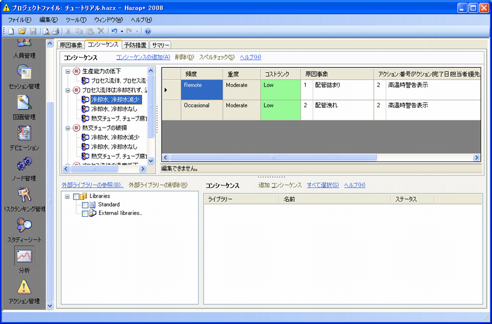Select tree item 冷却水, 冷却水減少 (highlighted)

click(x=116, y=100)
